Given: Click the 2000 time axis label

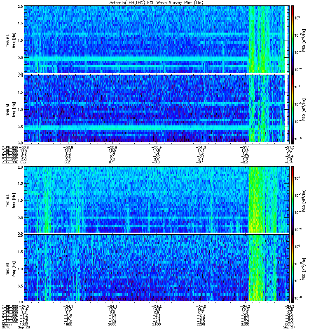Looking at the screenshot, I should coord(112,324).
